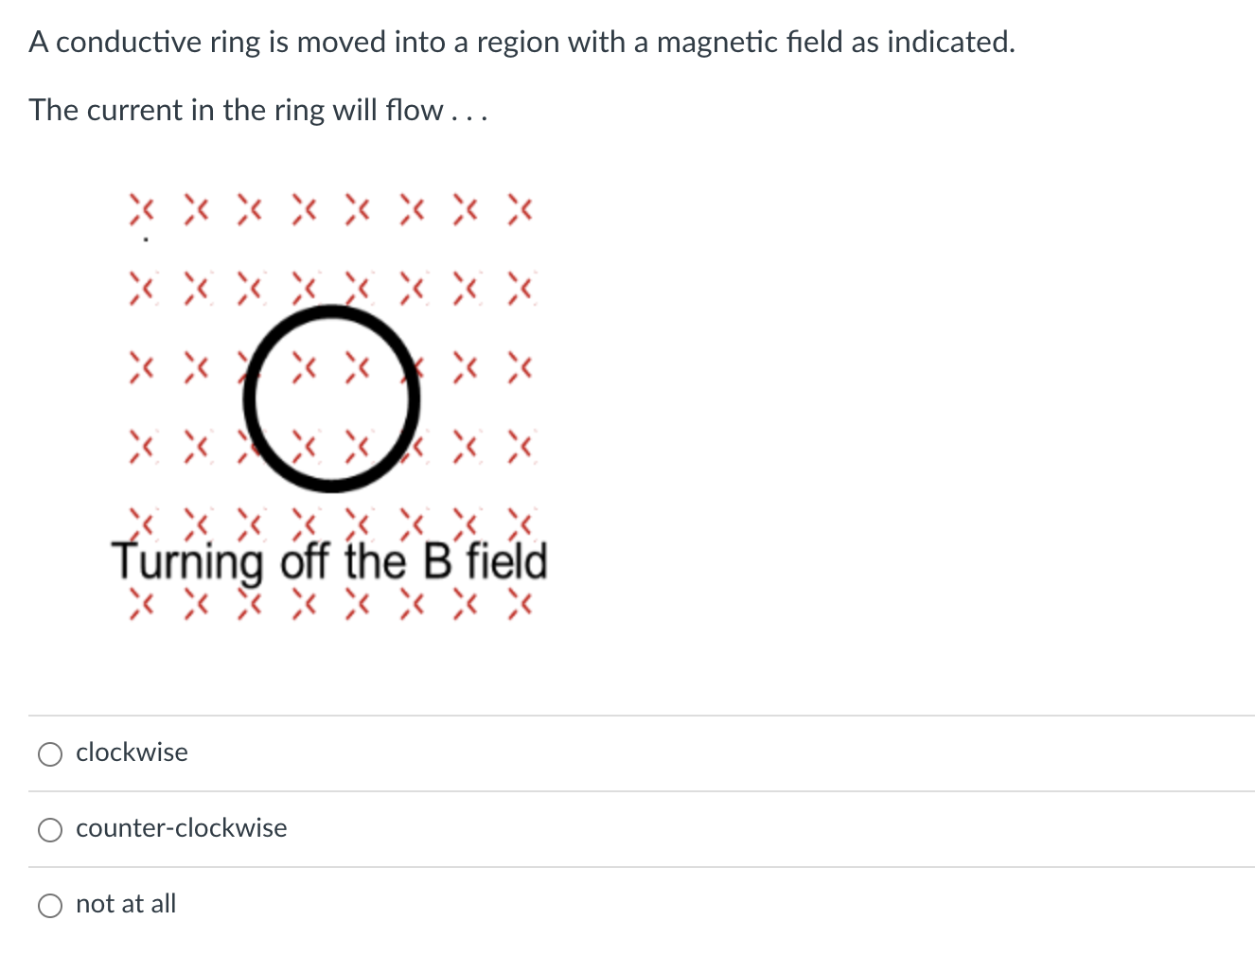The image size is (1255, 956).
Task: Click the text Turning off the B field
Action: pos(331,561)
